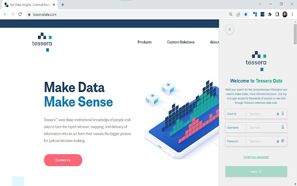Image resolution: width=297 pixels, height=186 pixels.
Task: Open the Chrome three-dot menu
Action: click(x=292, y=14)
